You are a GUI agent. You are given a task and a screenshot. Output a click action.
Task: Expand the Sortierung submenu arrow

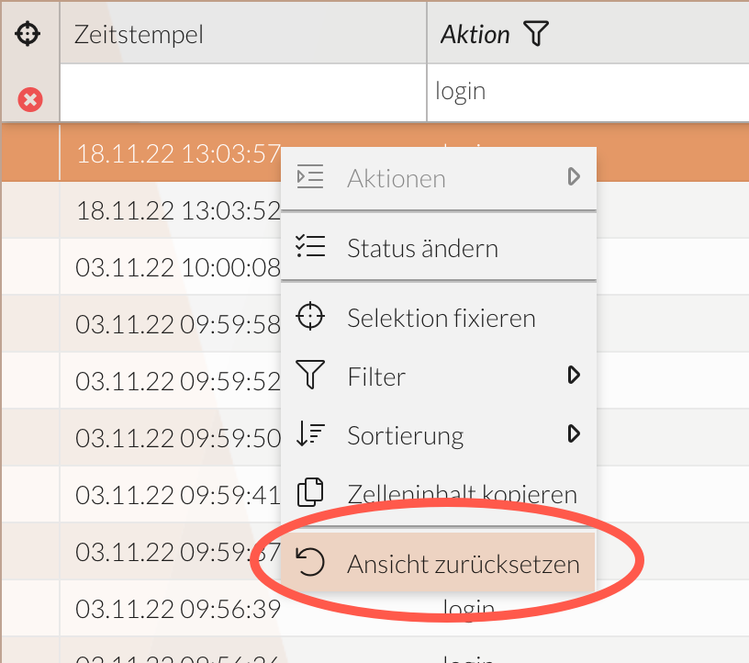pyautogui.click(x=575, y=434)
